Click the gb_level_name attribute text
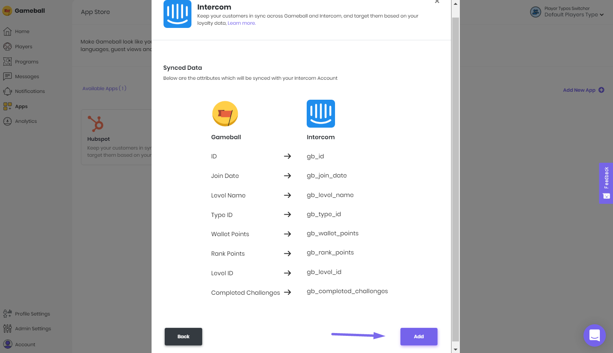Image resolution: width=613 pixels, height=353 pixels. click(330, 195)
